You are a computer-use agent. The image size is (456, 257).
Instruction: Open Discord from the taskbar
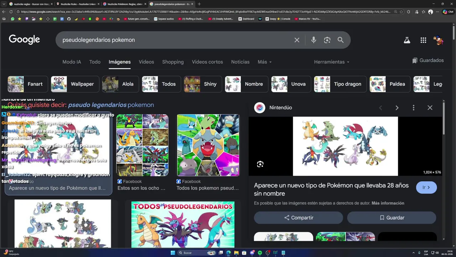pyautogui.click(x=252, y=253)
